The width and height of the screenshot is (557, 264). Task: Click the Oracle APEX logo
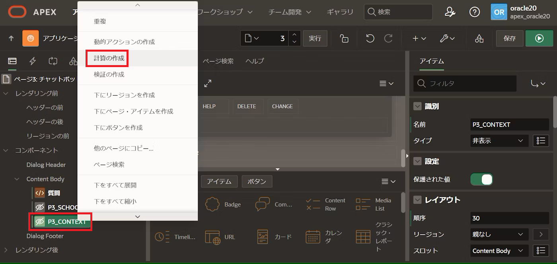(x=17, y=12)
